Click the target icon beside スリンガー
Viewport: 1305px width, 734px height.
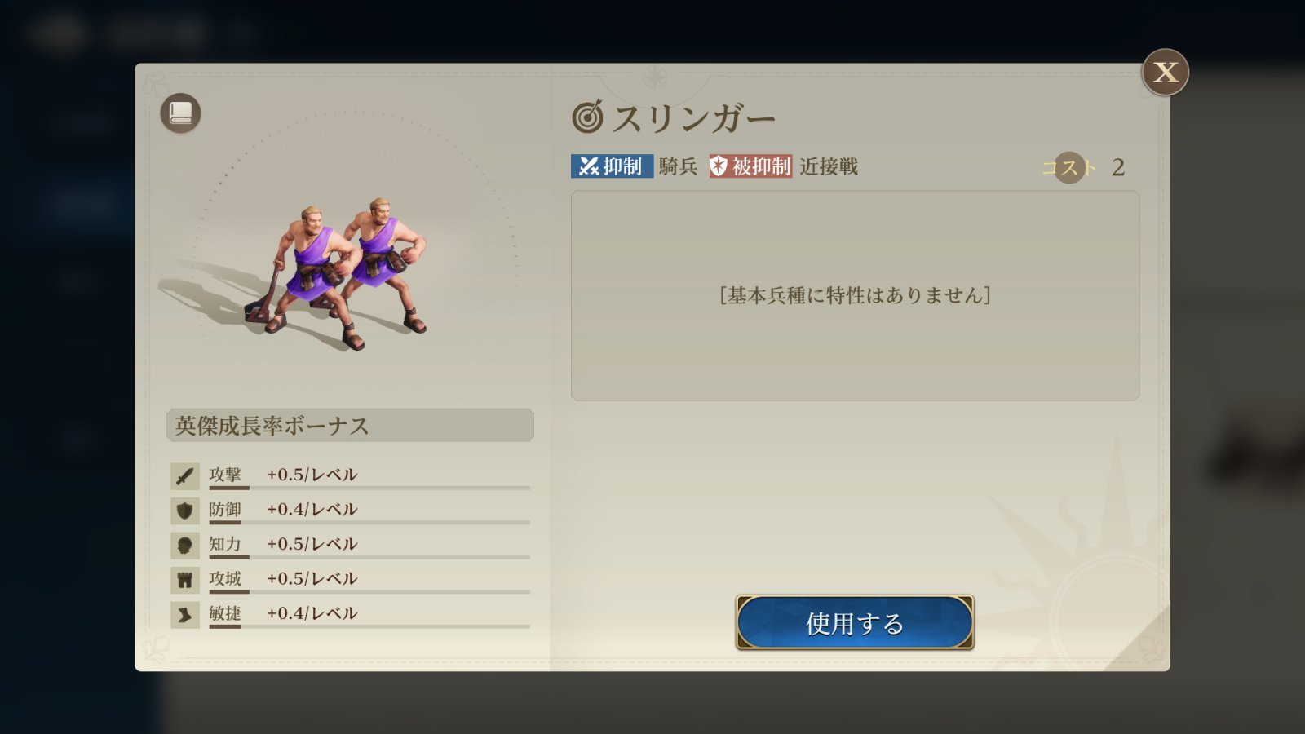(x=587, y=117)
